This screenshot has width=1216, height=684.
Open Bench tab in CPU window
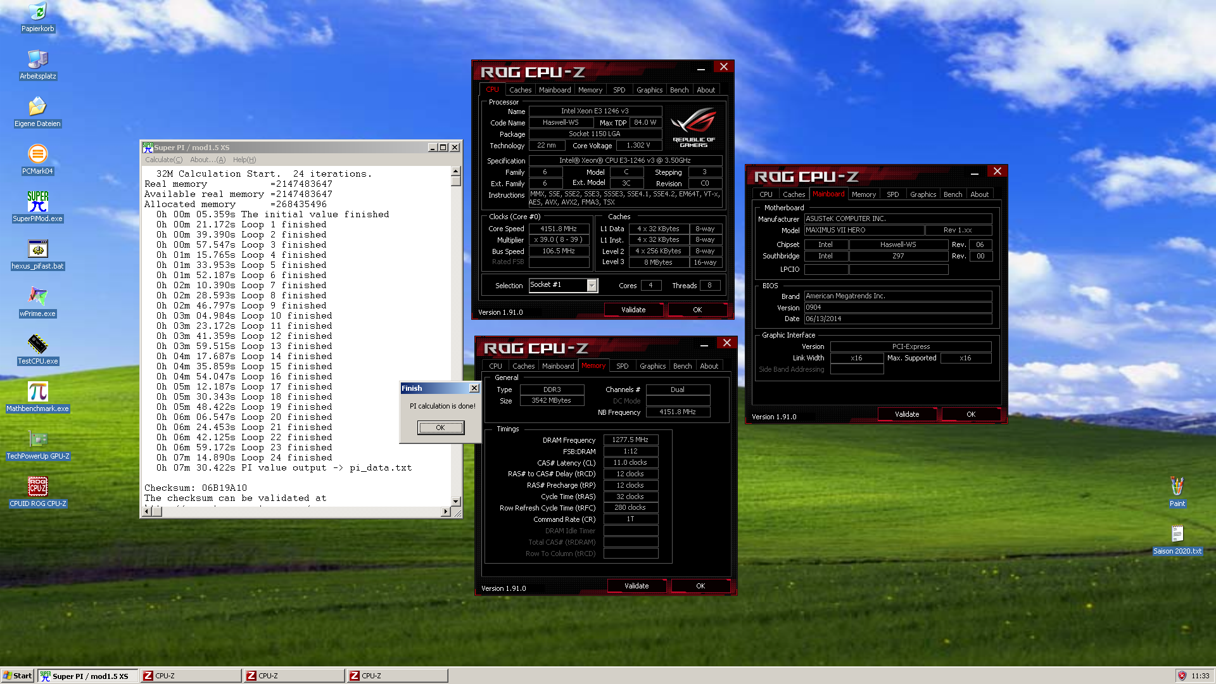pyautogui.click(x=679, y=90)
